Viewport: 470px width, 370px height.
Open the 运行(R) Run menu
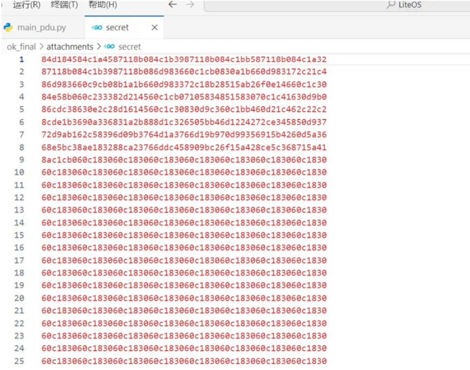[x=26, y=4]
